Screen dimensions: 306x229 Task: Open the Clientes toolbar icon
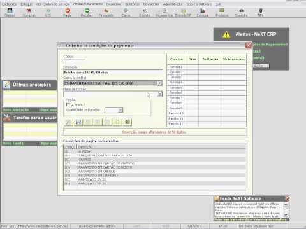click(x=10, y=12)
